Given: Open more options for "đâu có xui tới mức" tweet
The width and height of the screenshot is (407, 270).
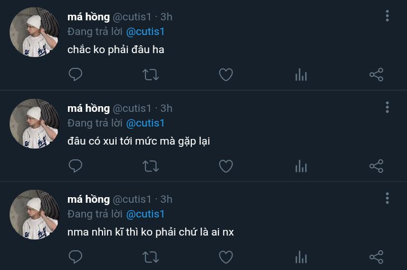Looking at the screenshot, I should (387, 107).
